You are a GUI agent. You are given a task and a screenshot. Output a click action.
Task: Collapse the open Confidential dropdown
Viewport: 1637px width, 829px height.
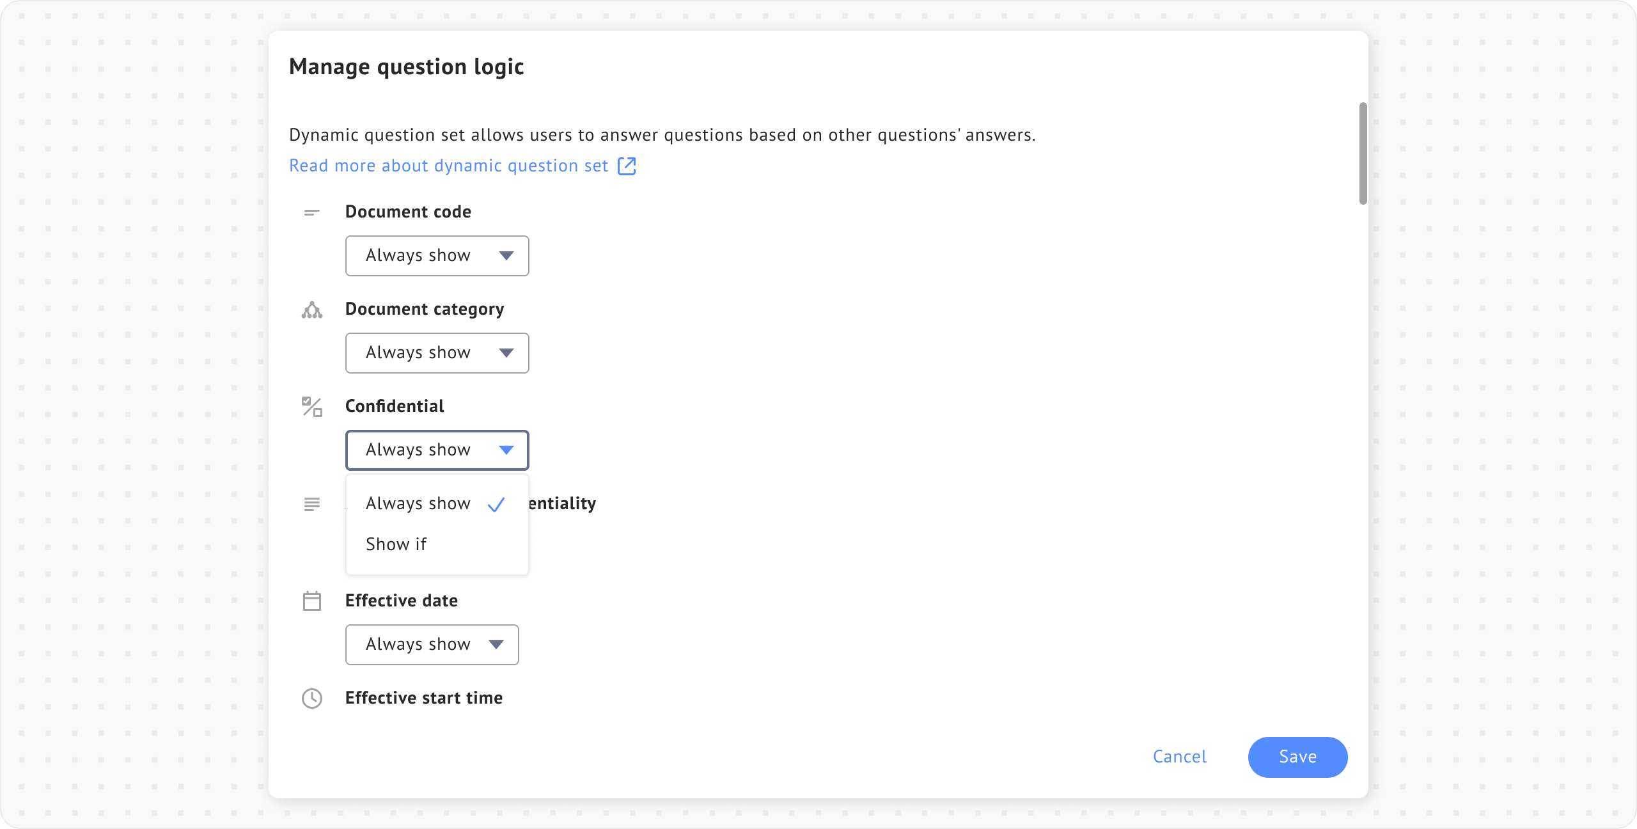click(x=437, y=450)
